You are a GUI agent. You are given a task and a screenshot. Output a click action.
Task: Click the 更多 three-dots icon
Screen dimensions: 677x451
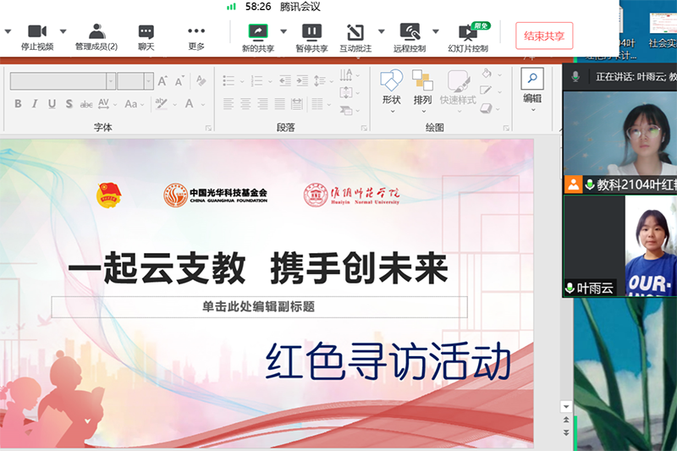[x=196, y=32]
